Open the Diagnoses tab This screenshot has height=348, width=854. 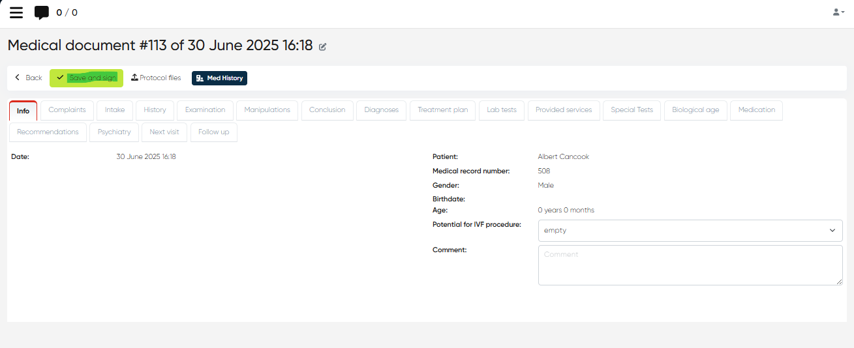coord(381,110)
